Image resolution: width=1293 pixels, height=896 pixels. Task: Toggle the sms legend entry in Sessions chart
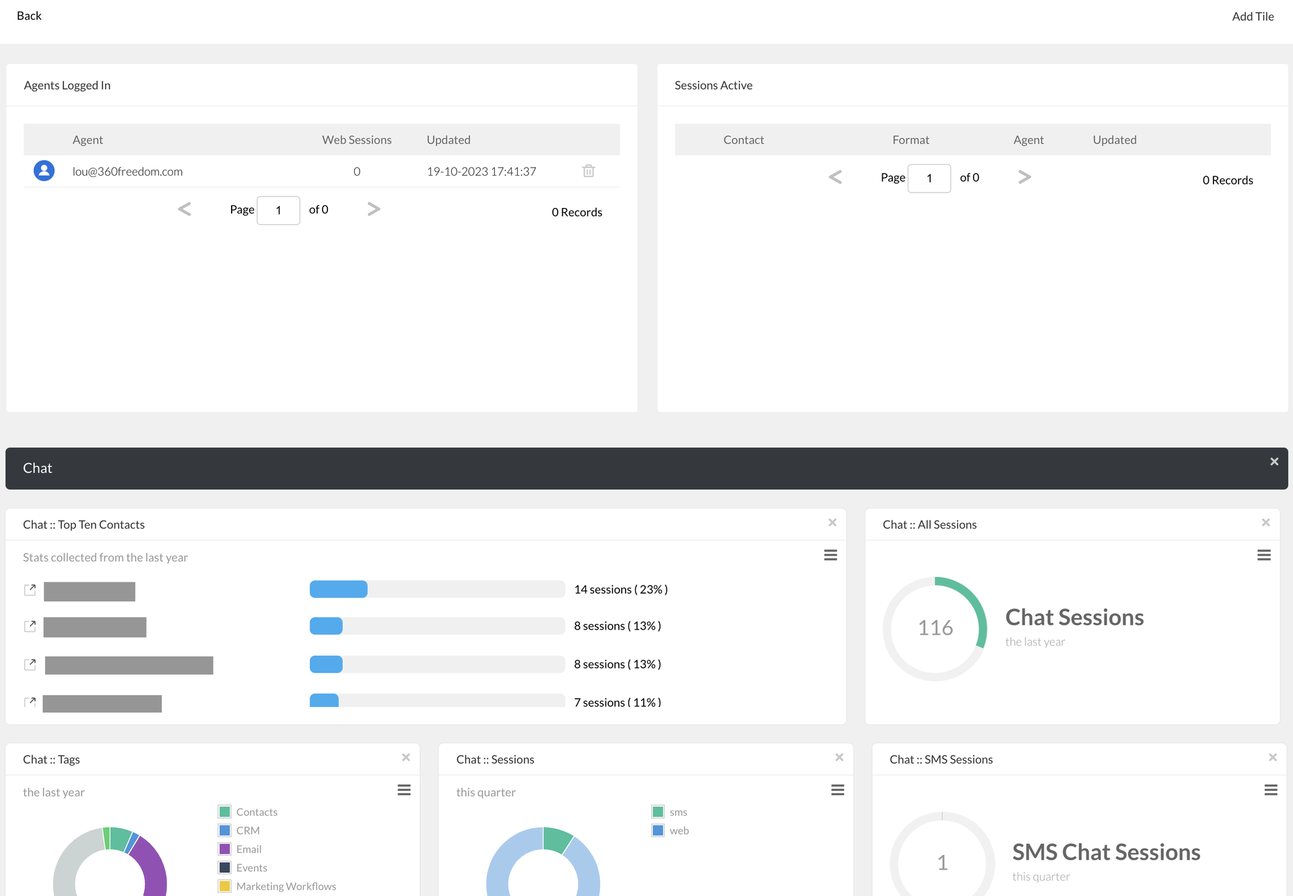(677, 812)
